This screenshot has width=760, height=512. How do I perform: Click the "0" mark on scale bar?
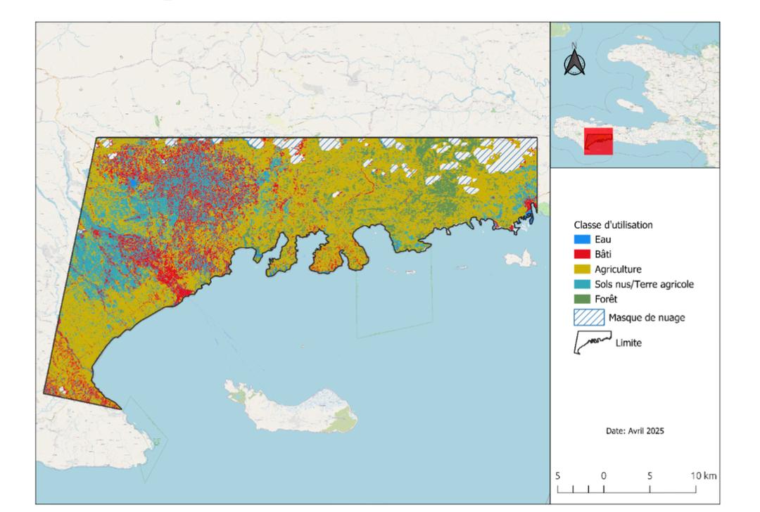[604, 475]
